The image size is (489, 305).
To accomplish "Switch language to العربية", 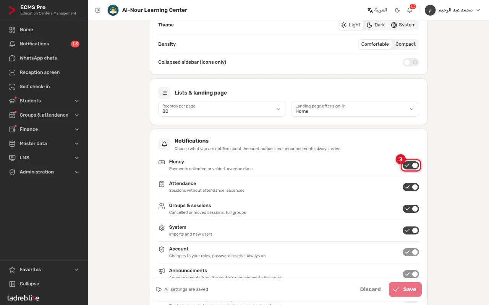I will click(x=377, y=10).
